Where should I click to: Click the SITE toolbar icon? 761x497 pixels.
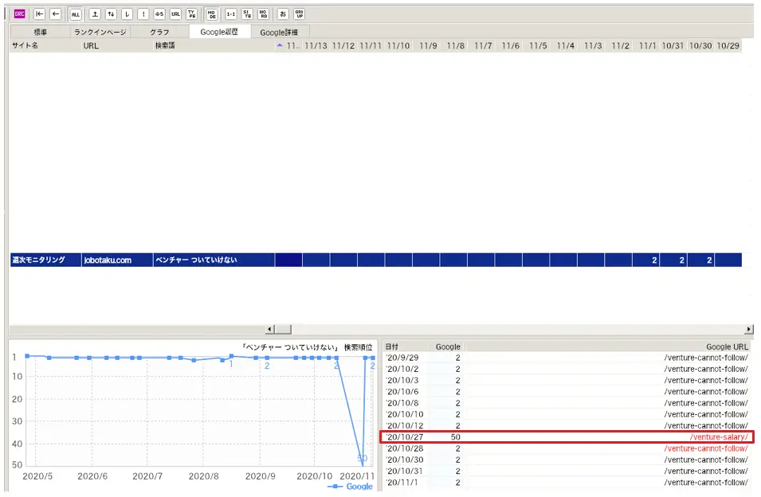[x=246, y=14]
